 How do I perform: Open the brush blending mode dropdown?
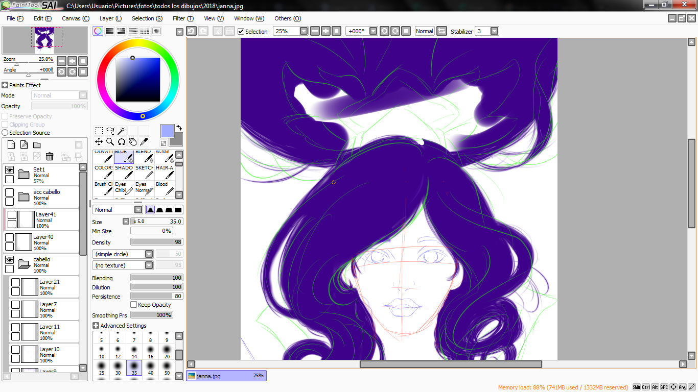tap(138, 210)
